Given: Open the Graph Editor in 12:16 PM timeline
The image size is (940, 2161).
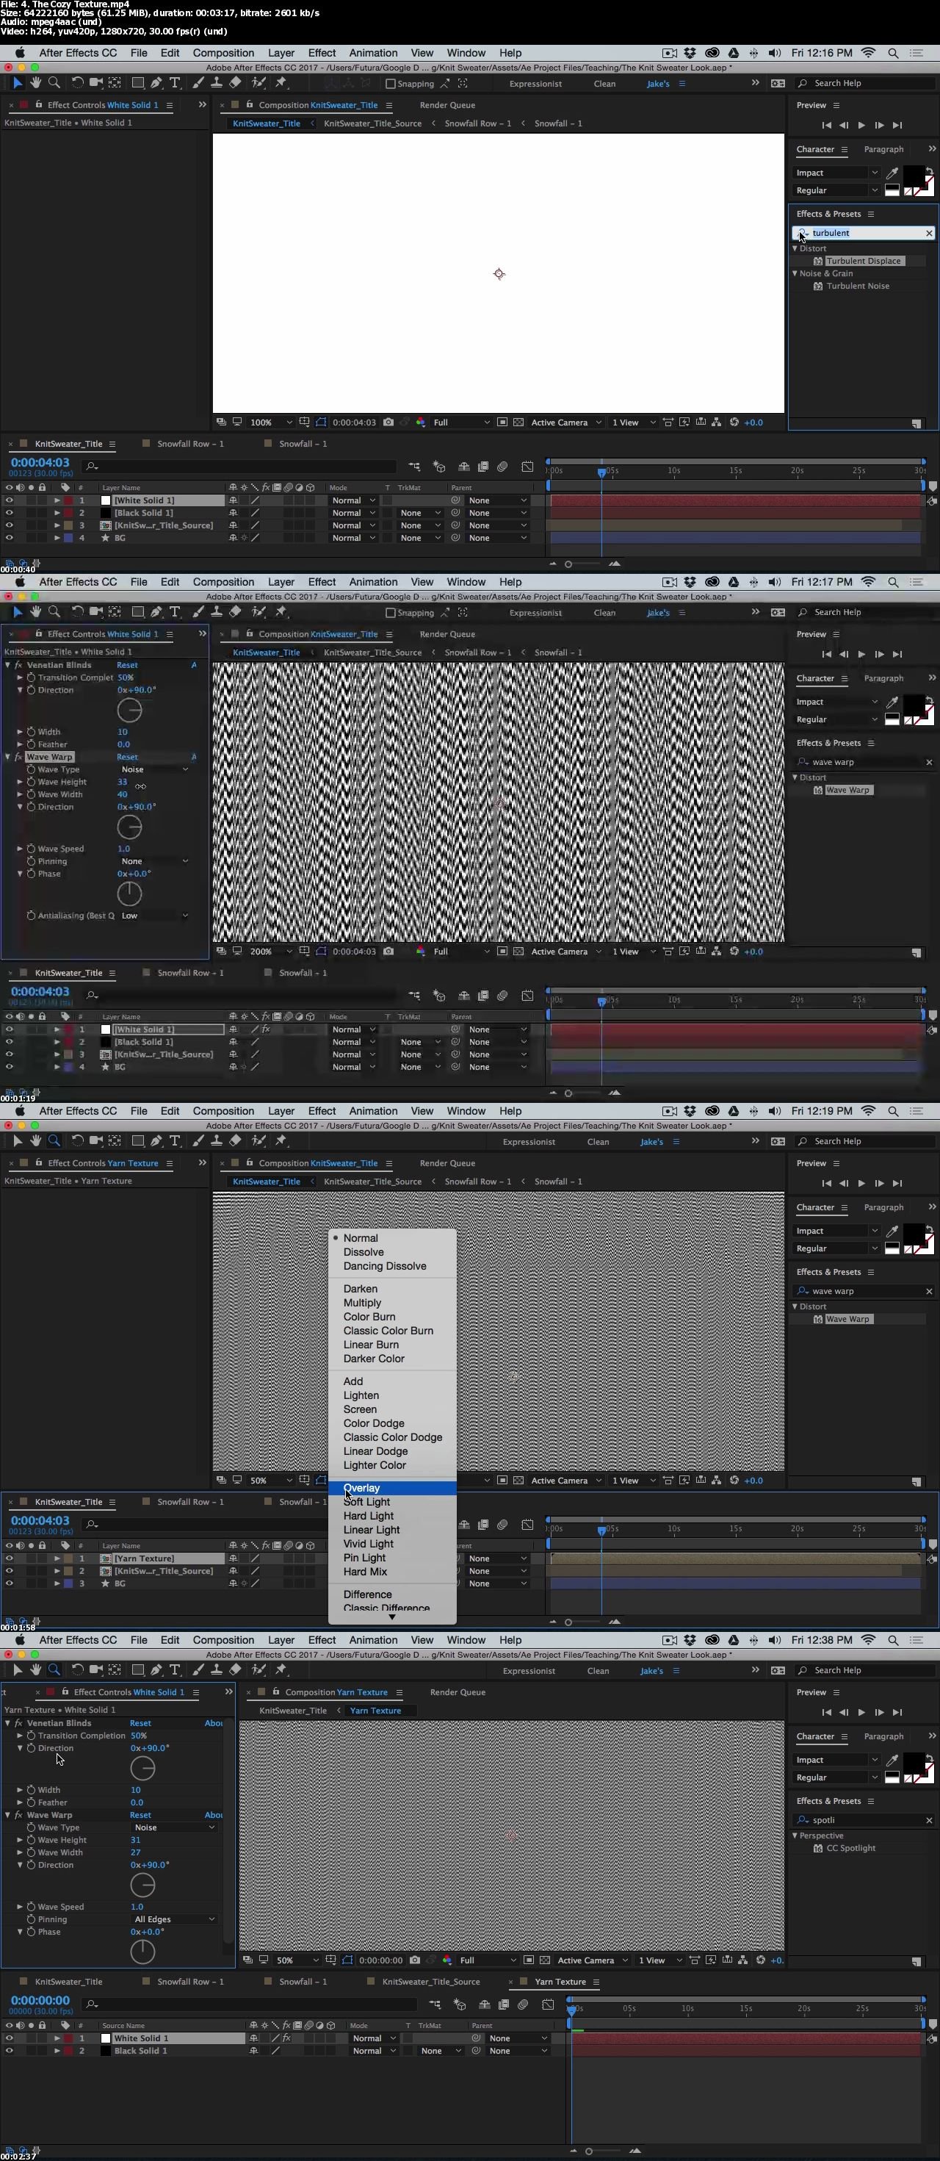Looking at the screenshot, I should click(527, 467).
